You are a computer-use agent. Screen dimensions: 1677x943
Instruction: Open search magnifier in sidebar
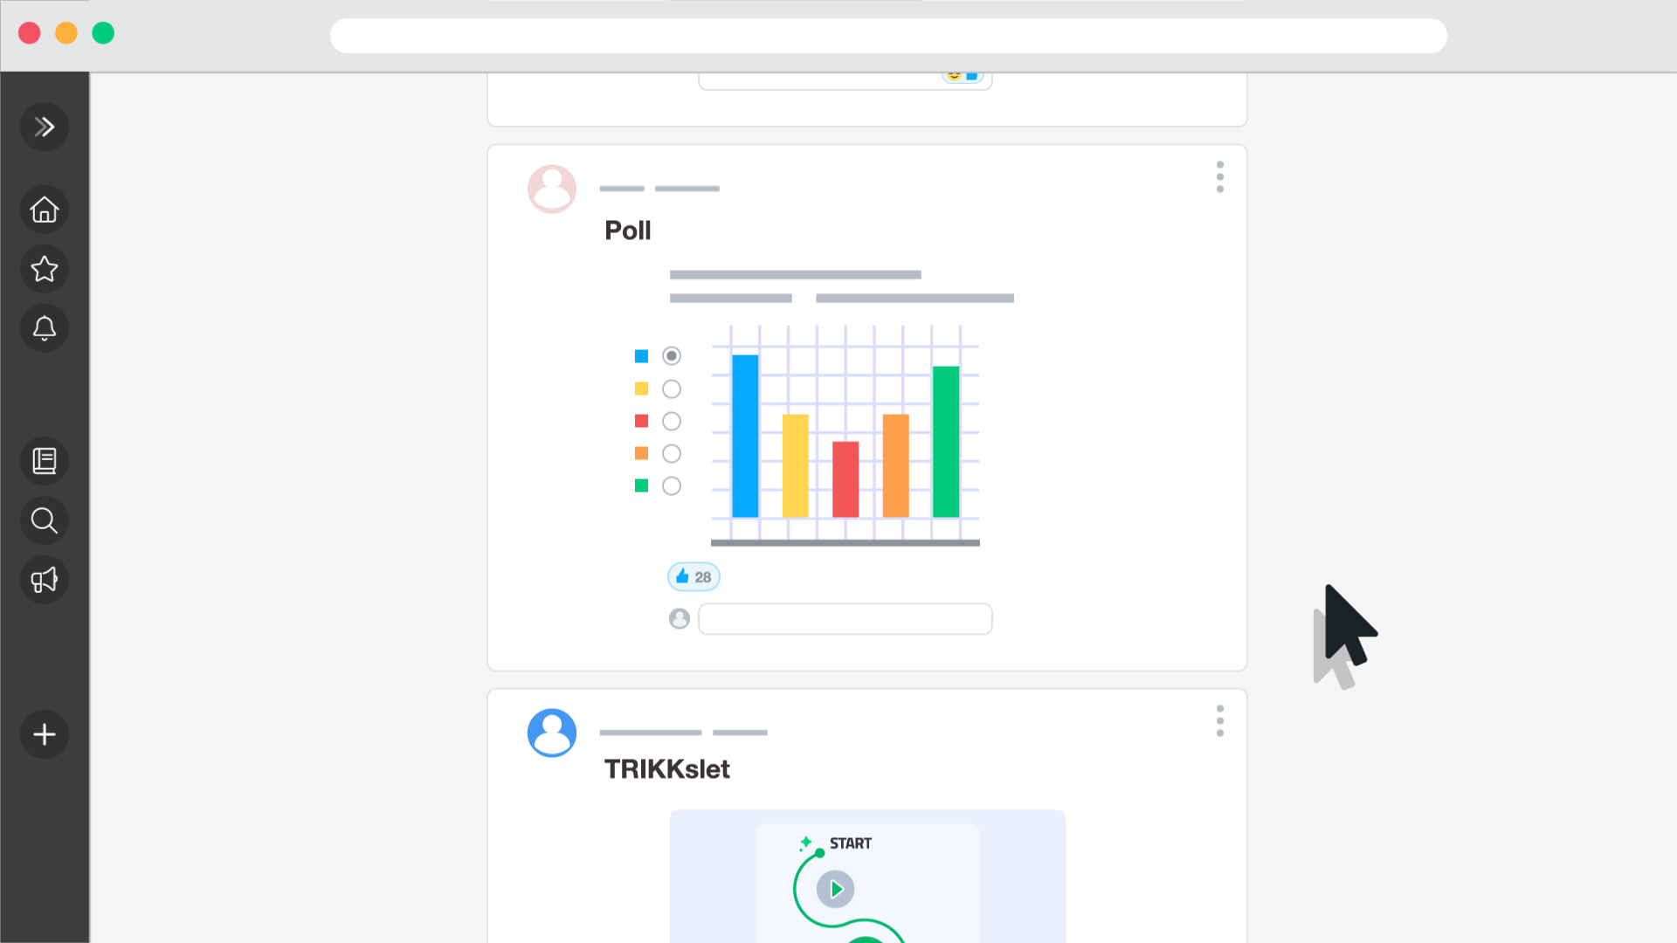[45, 520]
